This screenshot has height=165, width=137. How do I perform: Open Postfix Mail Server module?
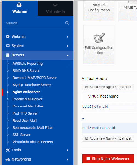(x=27, y=99)
